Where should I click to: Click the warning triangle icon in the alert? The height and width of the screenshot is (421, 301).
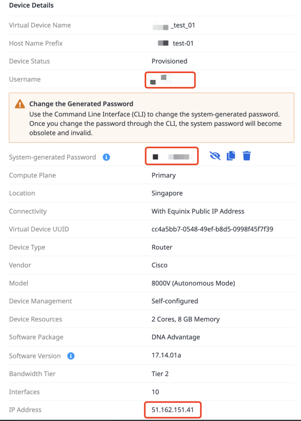click(20, 104)
